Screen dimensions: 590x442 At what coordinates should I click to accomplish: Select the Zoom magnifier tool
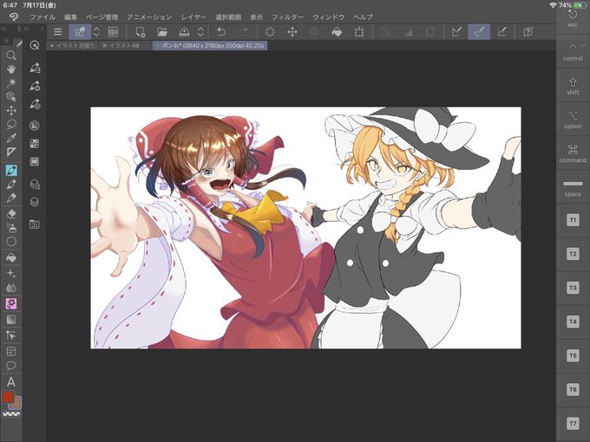pos(11,55)
